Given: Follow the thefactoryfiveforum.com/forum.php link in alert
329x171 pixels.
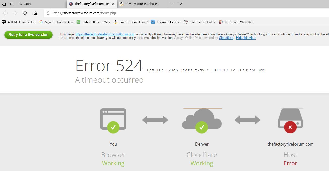Looking at the screenshot, I should pos(105,34).
